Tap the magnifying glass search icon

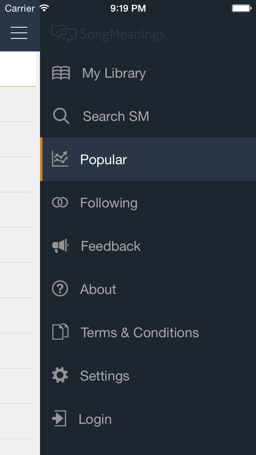tap(61, 116)
